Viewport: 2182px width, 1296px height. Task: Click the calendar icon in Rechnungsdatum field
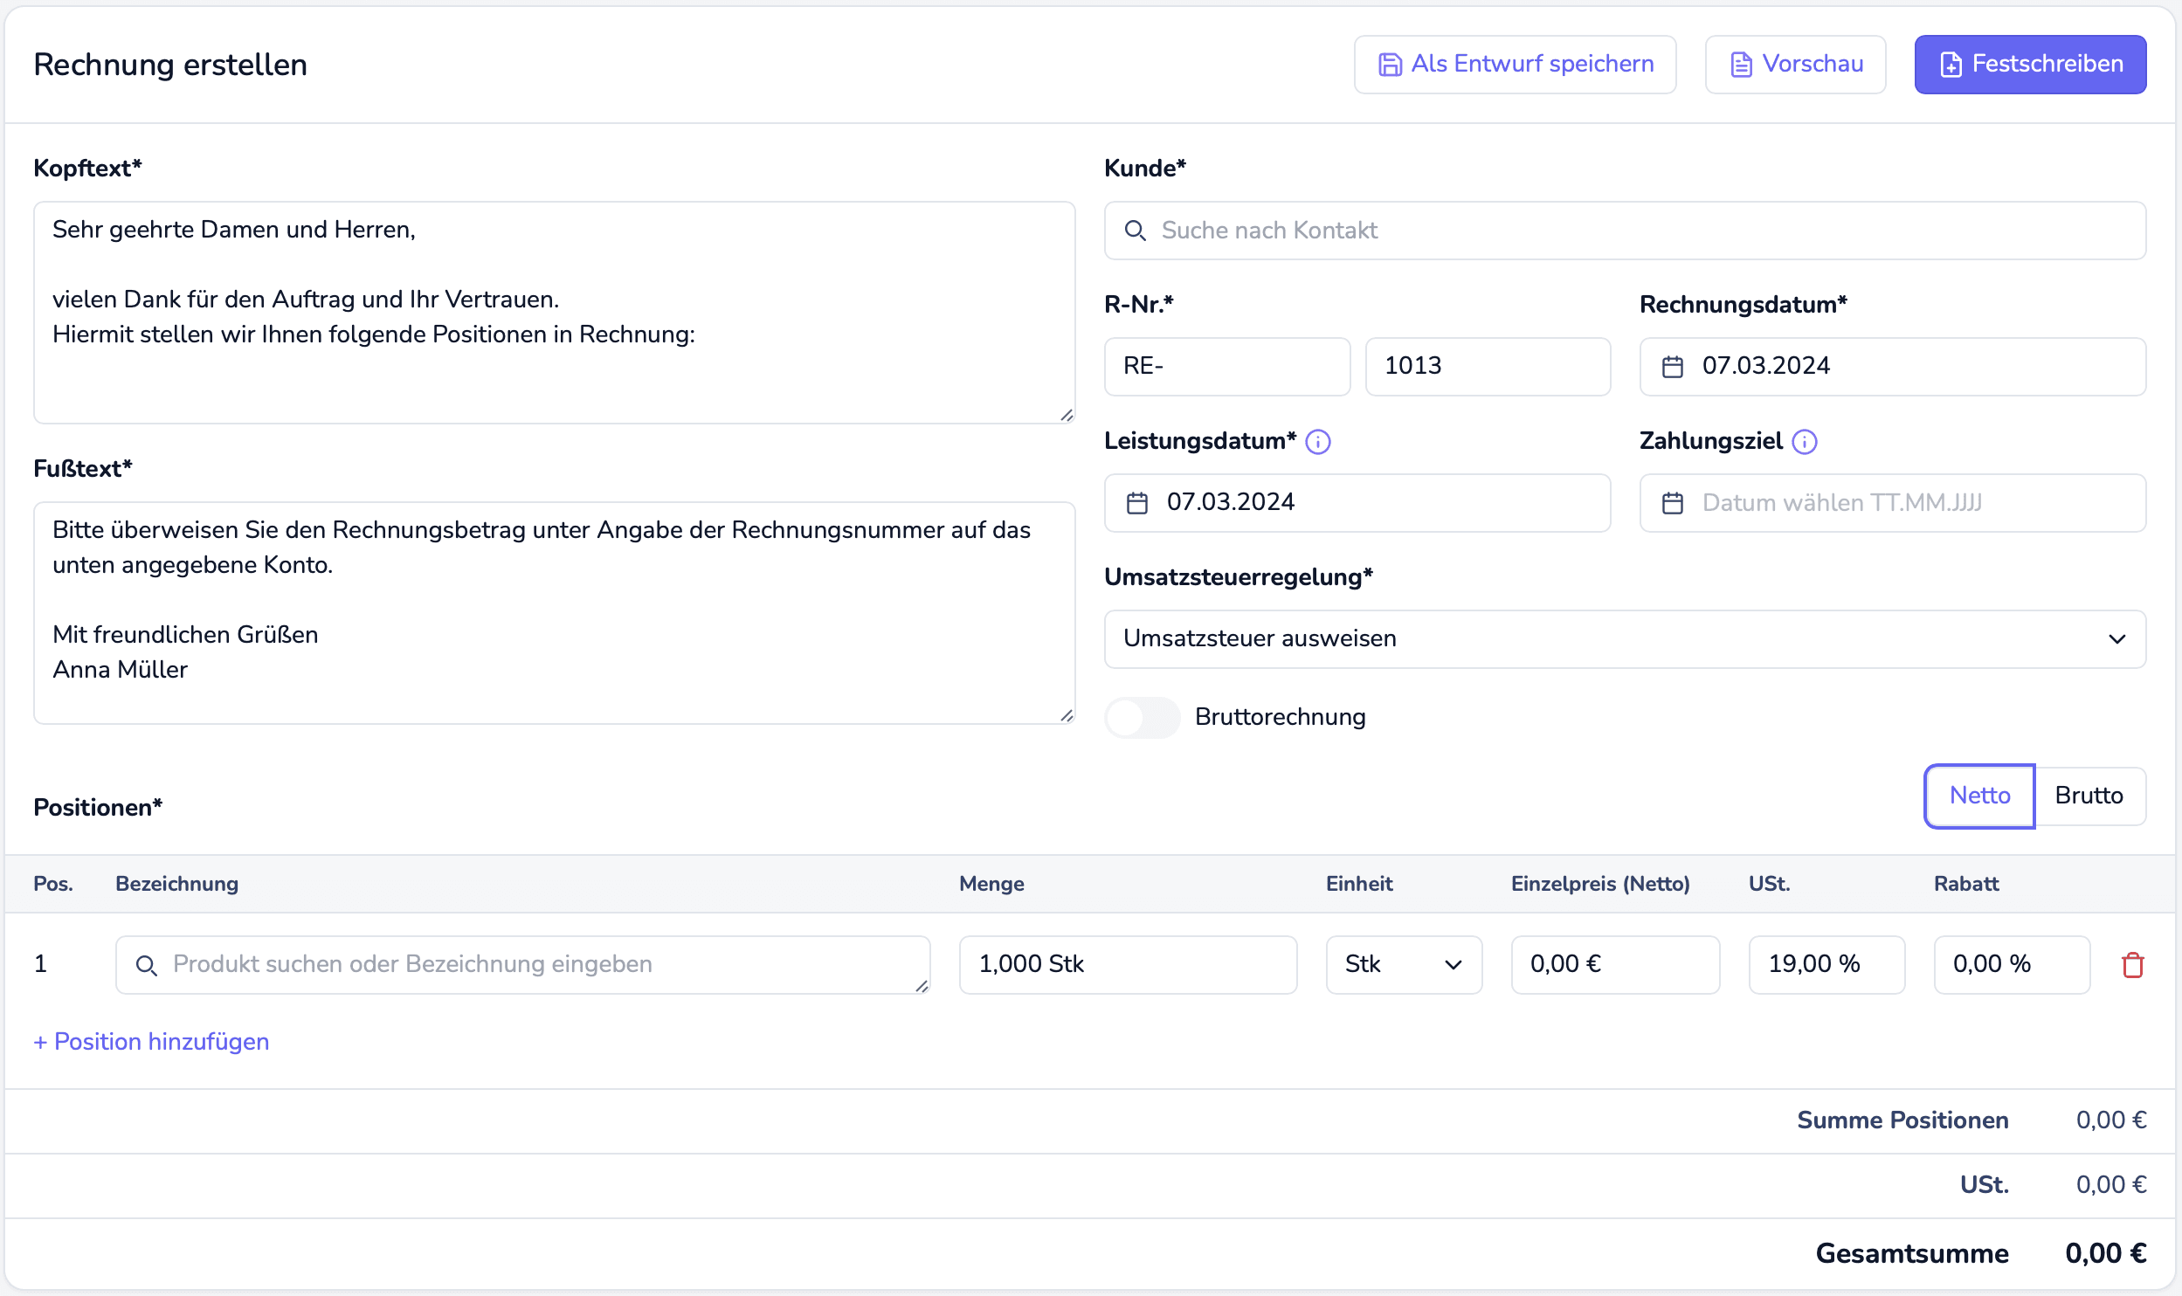coord(1673,367)
